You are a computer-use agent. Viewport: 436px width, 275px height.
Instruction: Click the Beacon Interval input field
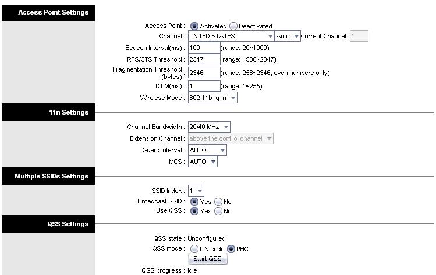pyautogui.click(x=204, y=48)
